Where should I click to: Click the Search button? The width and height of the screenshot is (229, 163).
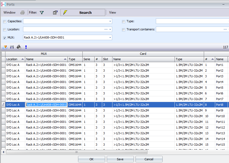tap(83, 12)
